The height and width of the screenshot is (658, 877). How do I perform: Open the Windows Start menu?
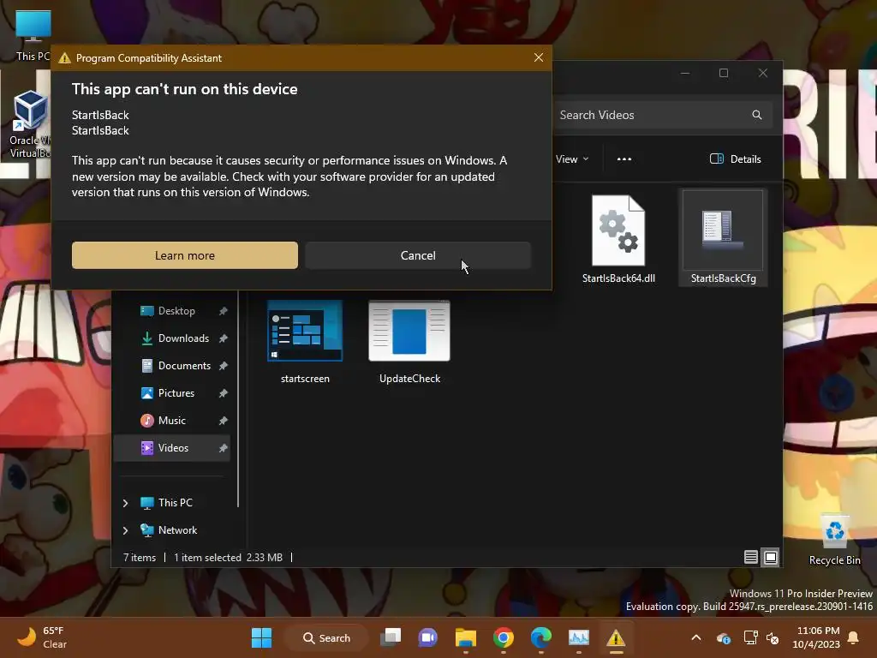(261, 637)
